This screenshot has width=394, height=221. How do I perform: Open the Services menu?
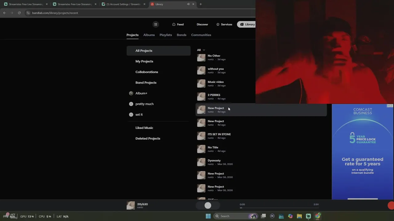coord(224,25)
